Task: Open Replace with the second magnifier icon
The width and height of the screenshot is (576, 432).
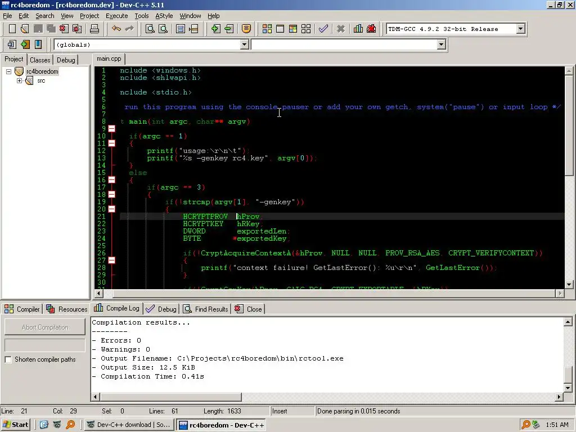Action: coord(163,29)
